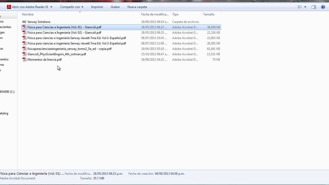The width and height of the screenshot is (329, 185).
Task: Click the '26,585 KB' size cell
Action: pyautogui.click(x=213, y=43)
